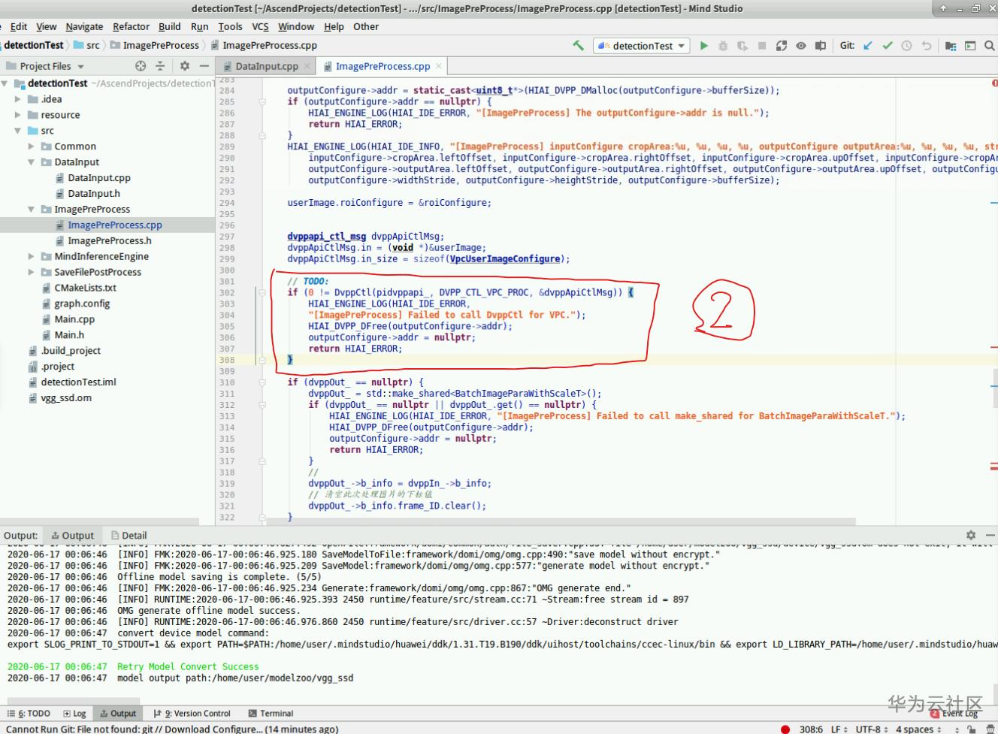Collapse the ImagePreProcess folder arrow
998x734 pixels.
pyautogui.click(x=32, y=210)
